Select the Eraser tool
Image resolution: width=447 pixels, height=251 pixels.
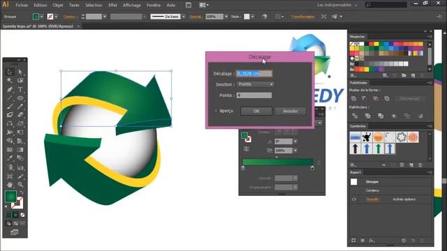click(20, 115)
